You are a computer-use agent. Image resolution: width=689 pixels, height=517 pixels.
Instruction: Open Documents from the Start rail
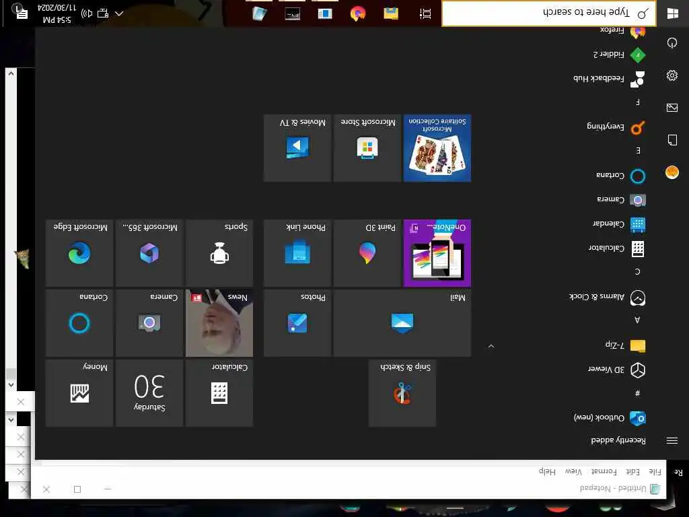point(672,140)
